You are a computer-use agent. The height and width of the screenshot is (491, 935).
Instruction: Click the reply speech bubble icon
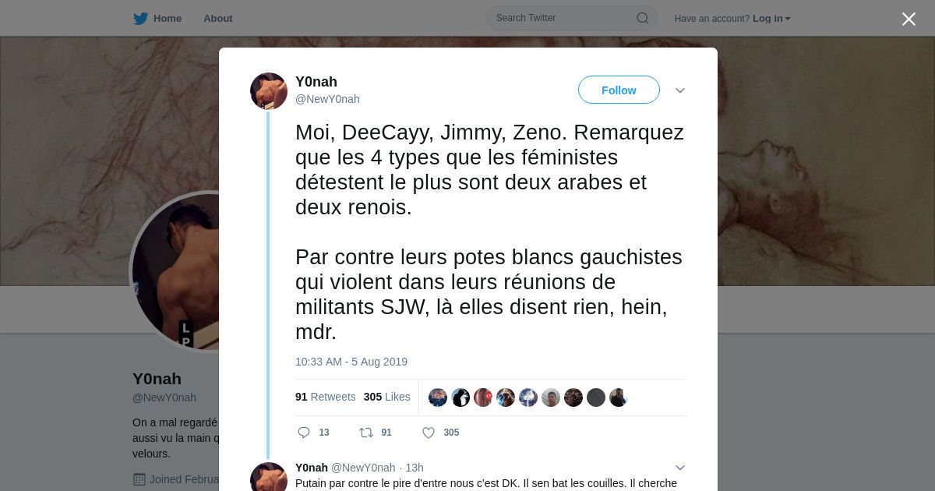click(304, 433)
